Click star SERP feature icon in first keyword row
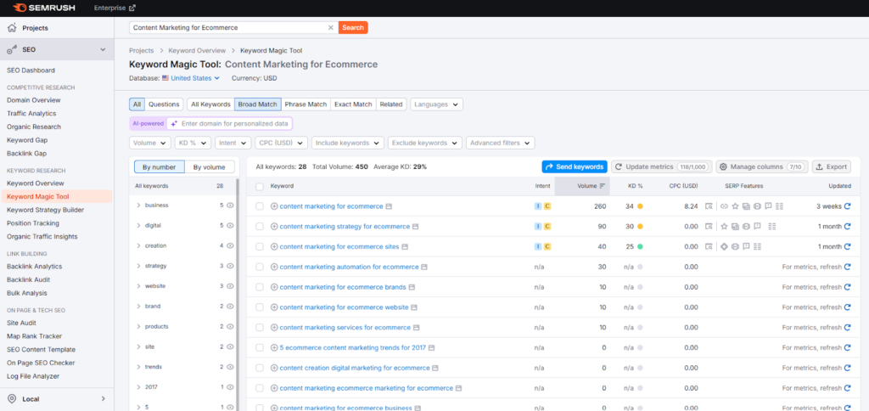 735,206
